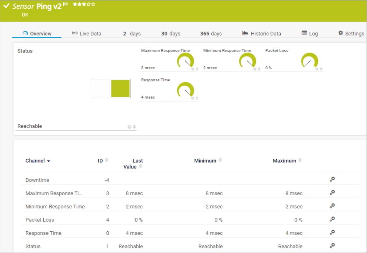The image size is (367, 253).
Task: Sort table by ID column
Action: coord(107,160)
